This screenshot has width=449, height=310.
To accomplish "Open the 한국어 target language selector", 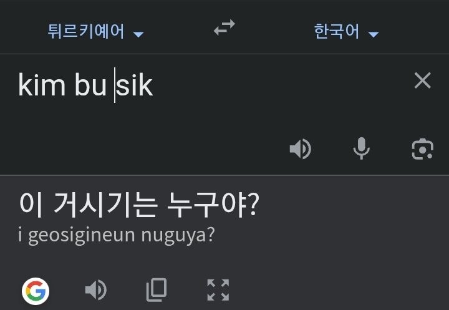I will [x=337, y=32].
